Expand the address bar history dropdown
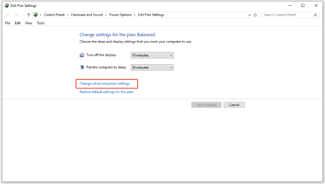This screenshot has width=325, height=184. [x=249, y=15]
